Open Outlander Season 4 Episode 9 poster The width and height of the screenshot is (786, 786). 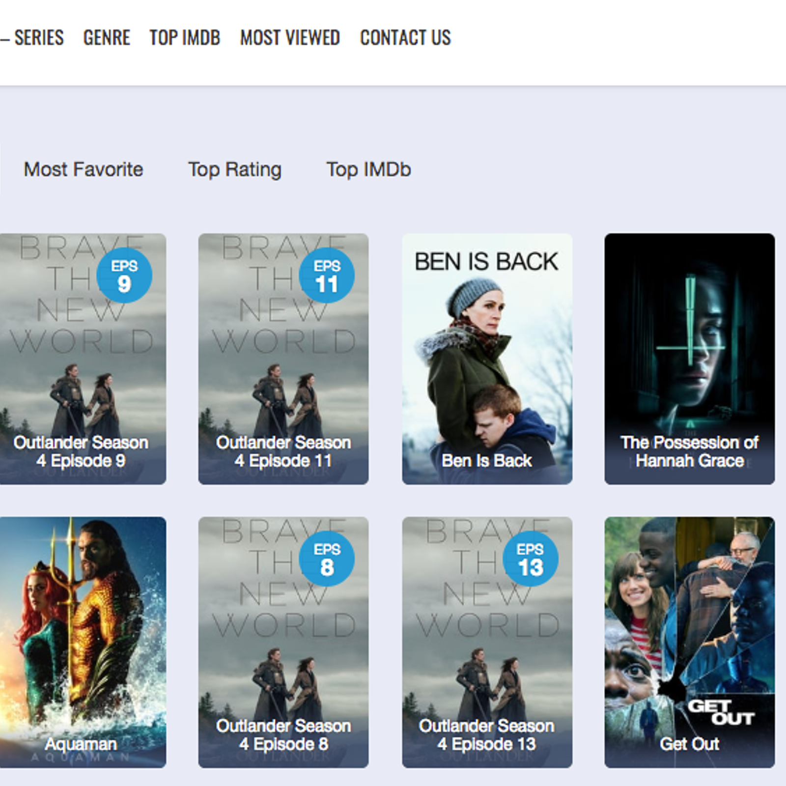point(83,359)
